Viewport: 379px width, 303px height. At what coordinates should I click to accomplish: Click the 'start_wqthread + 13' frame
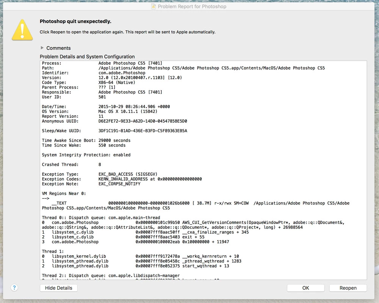tap(135, 266)
